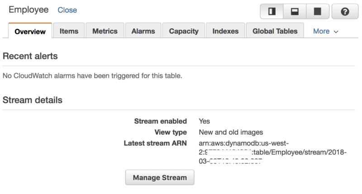View the Capacity tab
362x194 pixels.
tap(184, 31)
